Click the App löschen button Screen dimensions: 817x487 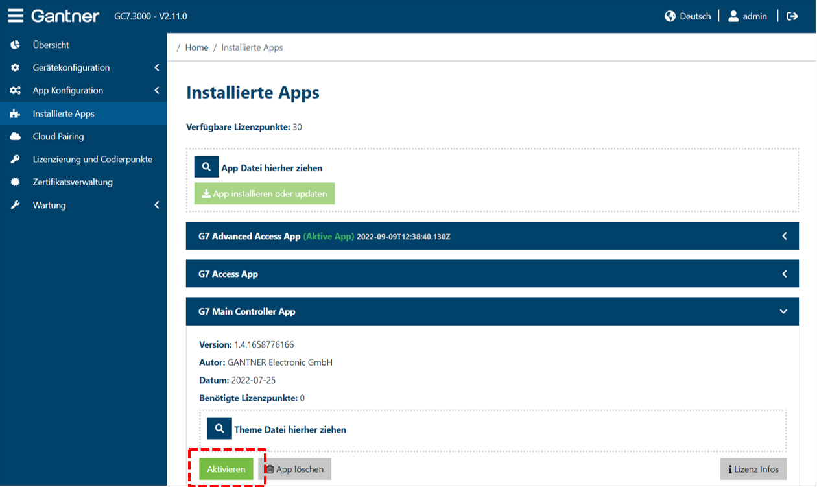[295, 469]
